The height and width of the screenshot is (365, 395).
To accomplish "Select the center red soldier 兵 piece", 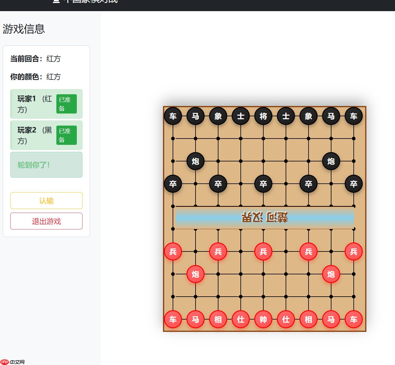I will pyautogui.click(x=263, y=251).
